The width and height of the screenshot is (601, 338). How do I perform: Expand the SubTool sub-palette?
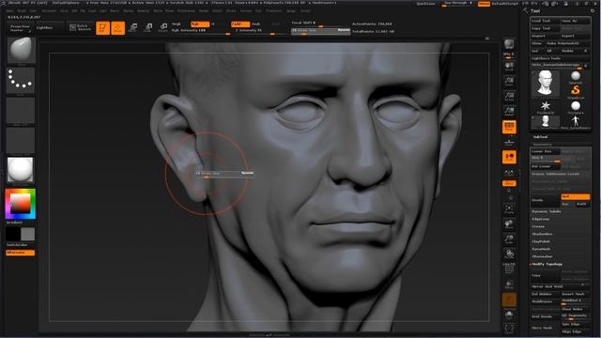tap(540, 137)
